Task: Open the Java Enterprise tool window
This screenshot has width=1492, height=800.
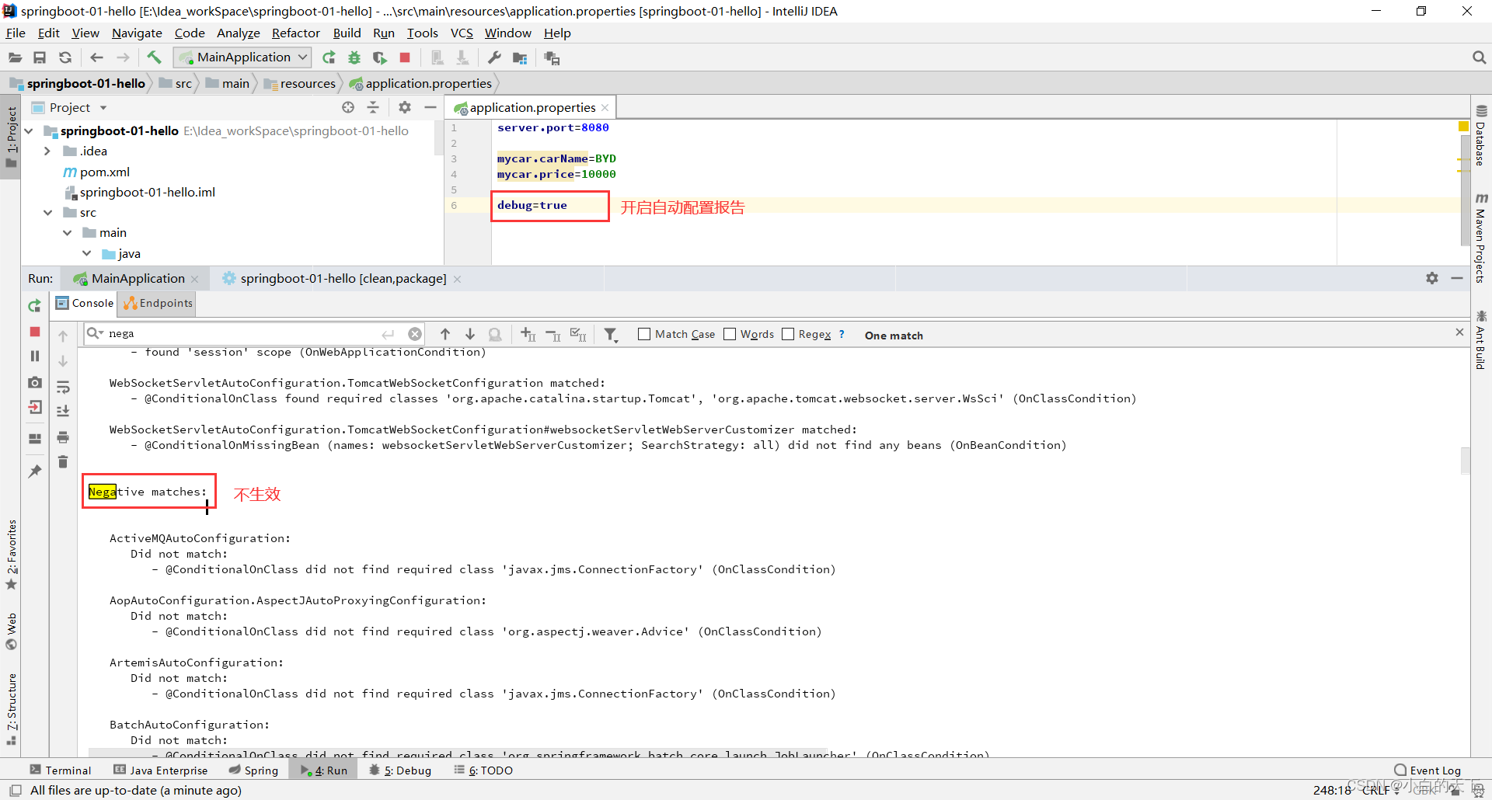Action: 161,770
